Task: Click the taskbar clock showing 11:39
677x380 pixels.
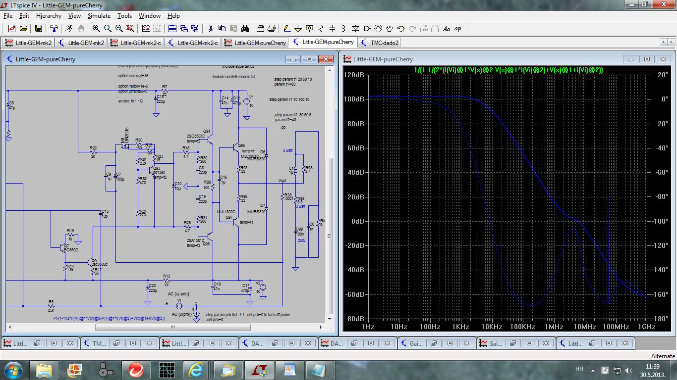Action: tap(653, 366)
